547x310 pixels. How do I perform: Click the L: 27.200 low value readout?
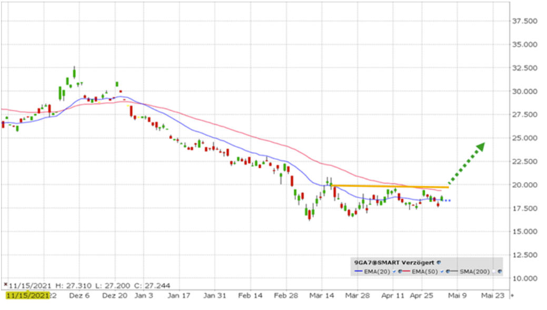[113, 286]
